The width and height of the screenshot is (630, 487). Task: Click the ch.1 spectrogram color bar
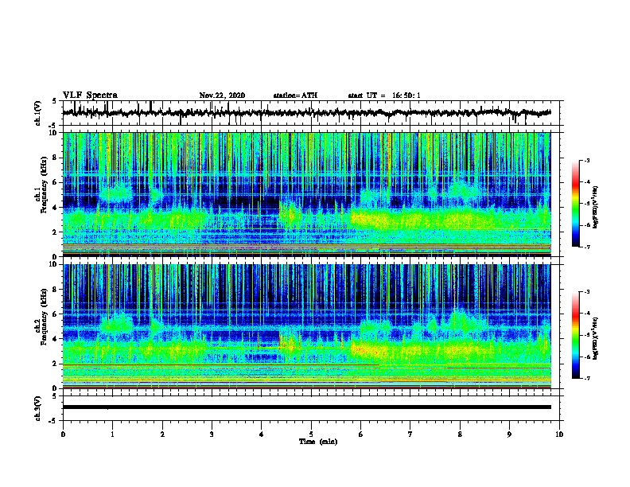click(x=575, y=204)
